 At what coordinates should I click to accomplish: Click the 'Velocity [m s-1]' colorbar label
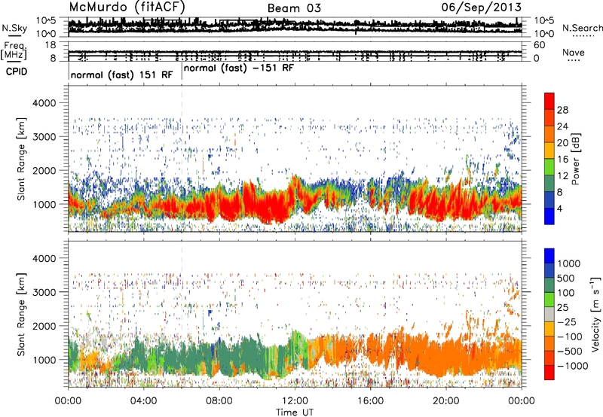point(595,314)
